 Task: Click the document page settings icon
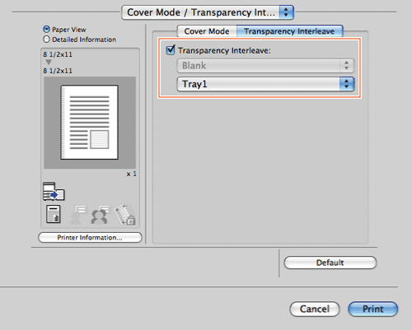54,214
